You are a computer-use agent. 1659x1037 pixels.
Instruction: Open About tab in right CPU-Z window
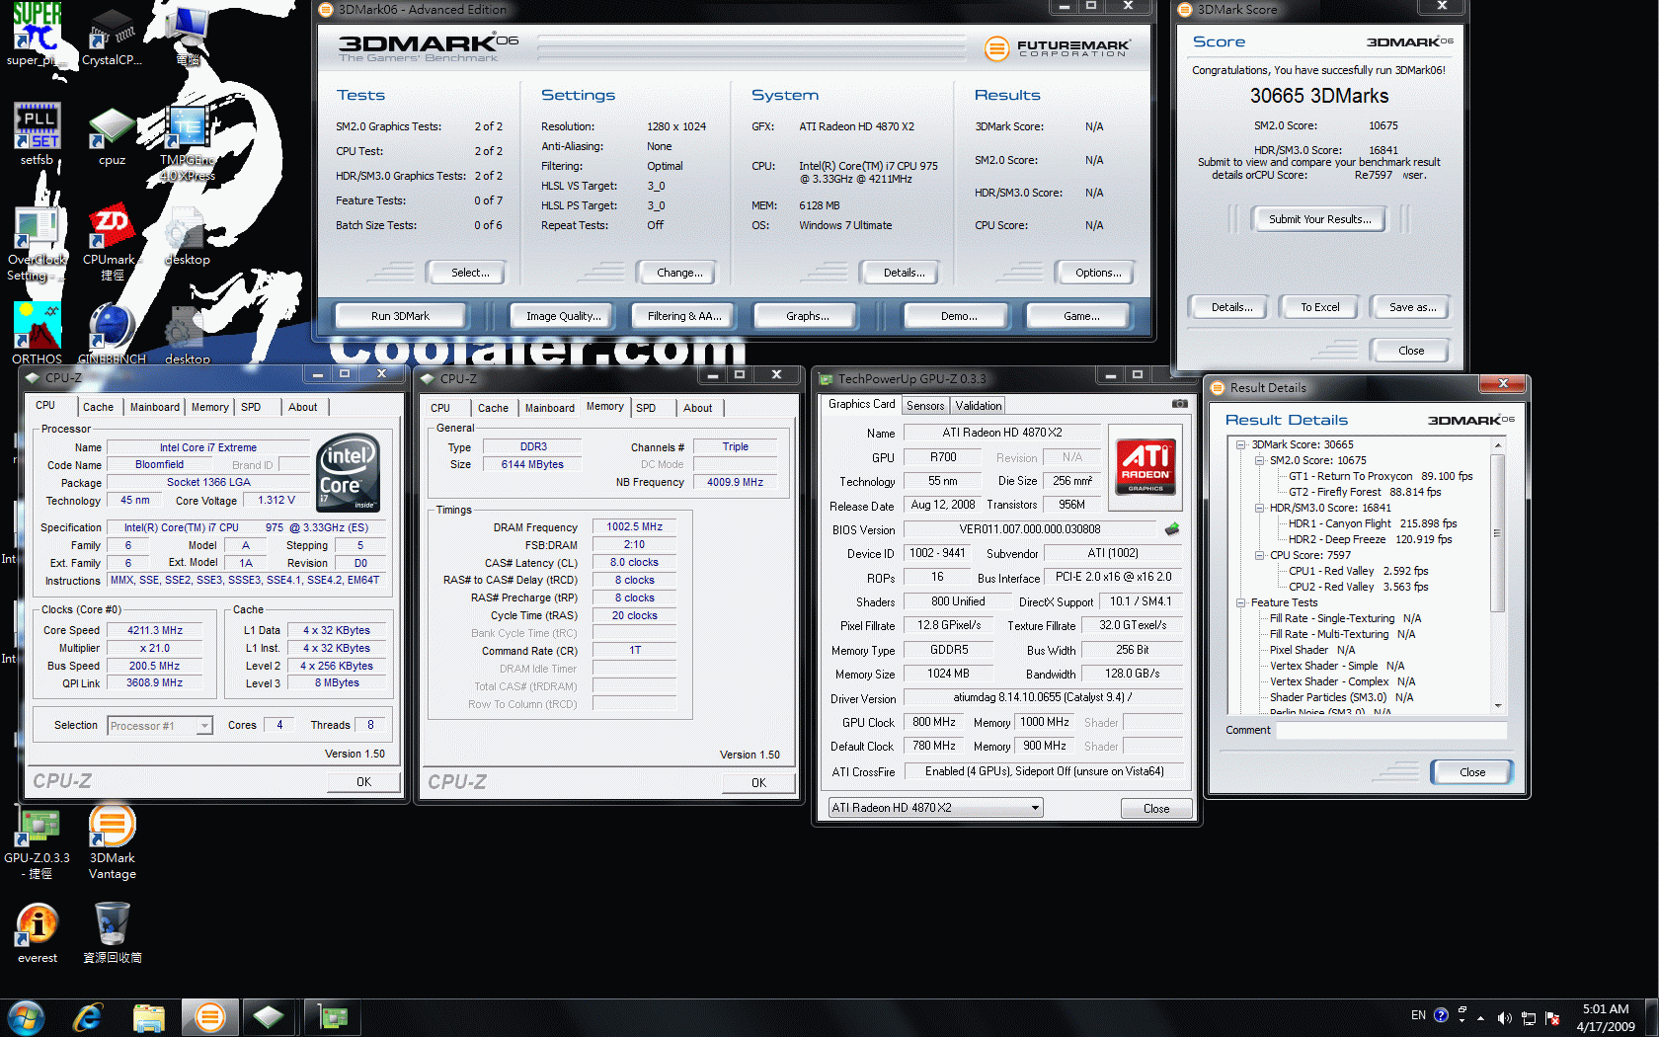click(698, 408)
